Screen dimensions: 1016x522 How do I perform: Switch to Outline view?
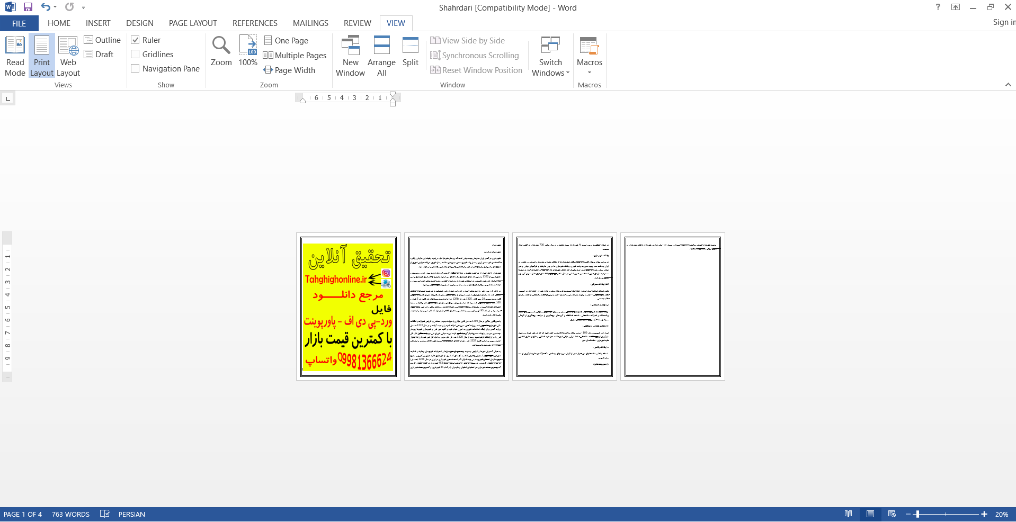coord(102,40)
